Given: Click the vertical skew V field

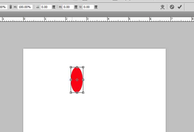Looking at the screenshot, I should point(88,7).
